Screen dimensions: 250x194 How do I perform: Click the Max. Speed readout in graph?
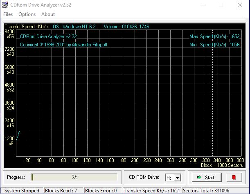(x=214, y=37)
